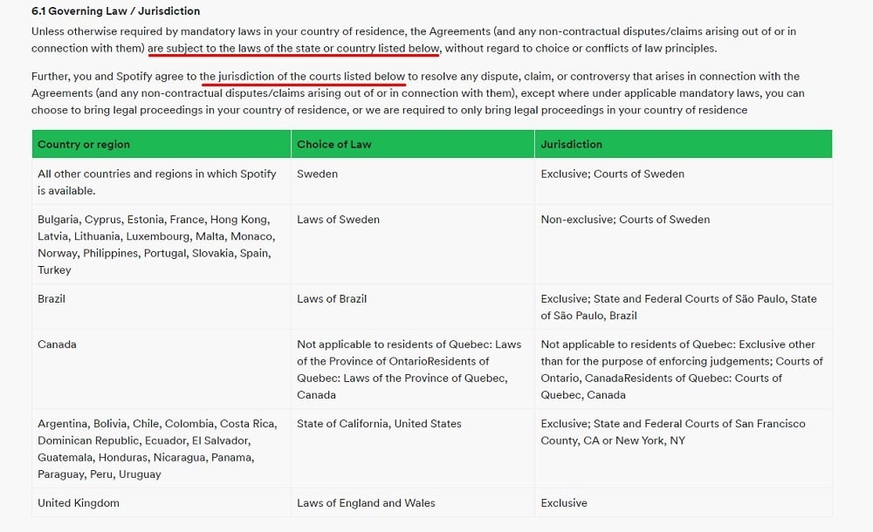The width and height of the screenshot is (873, 532).
Task: Click the 'Sweden' choice of law cell
Action: (x=413, y=182)
